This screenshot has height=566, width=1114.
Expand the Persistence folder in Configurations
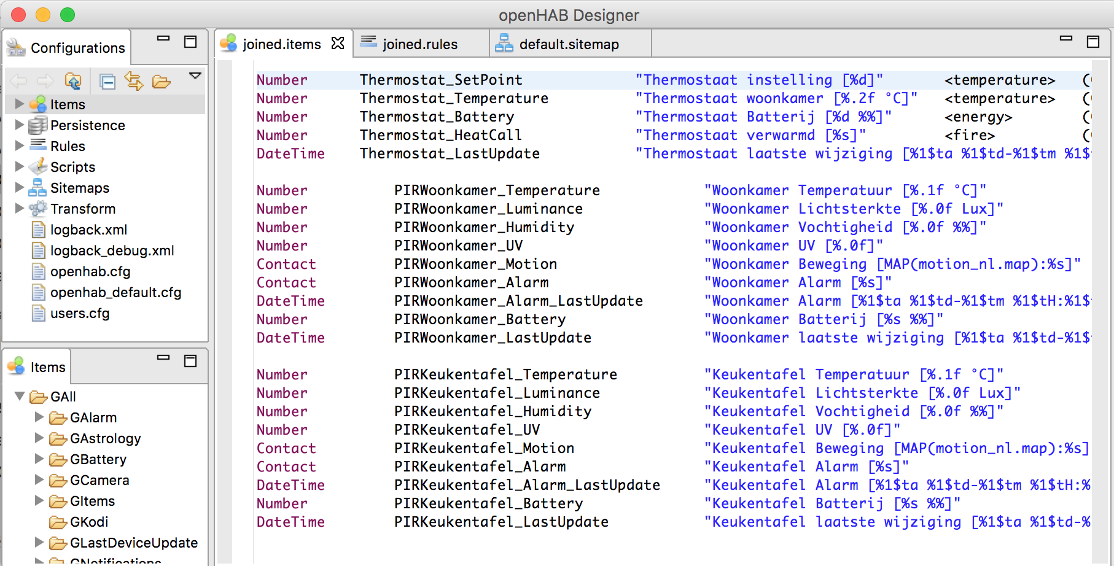20,125
